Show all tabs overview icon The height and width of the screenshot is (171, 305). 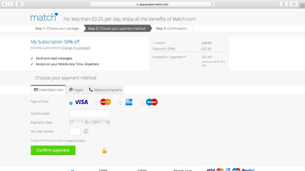coord(294,4)
